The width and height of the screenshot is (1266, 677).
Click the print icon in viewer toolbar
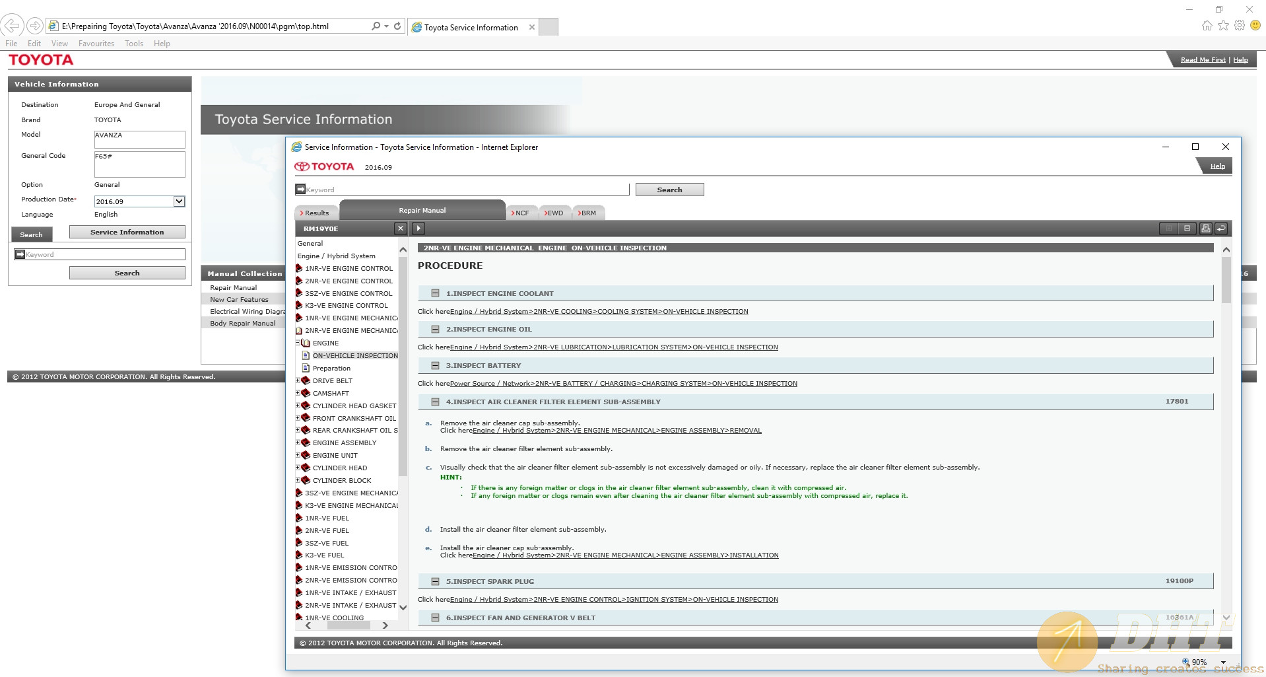1205,229
